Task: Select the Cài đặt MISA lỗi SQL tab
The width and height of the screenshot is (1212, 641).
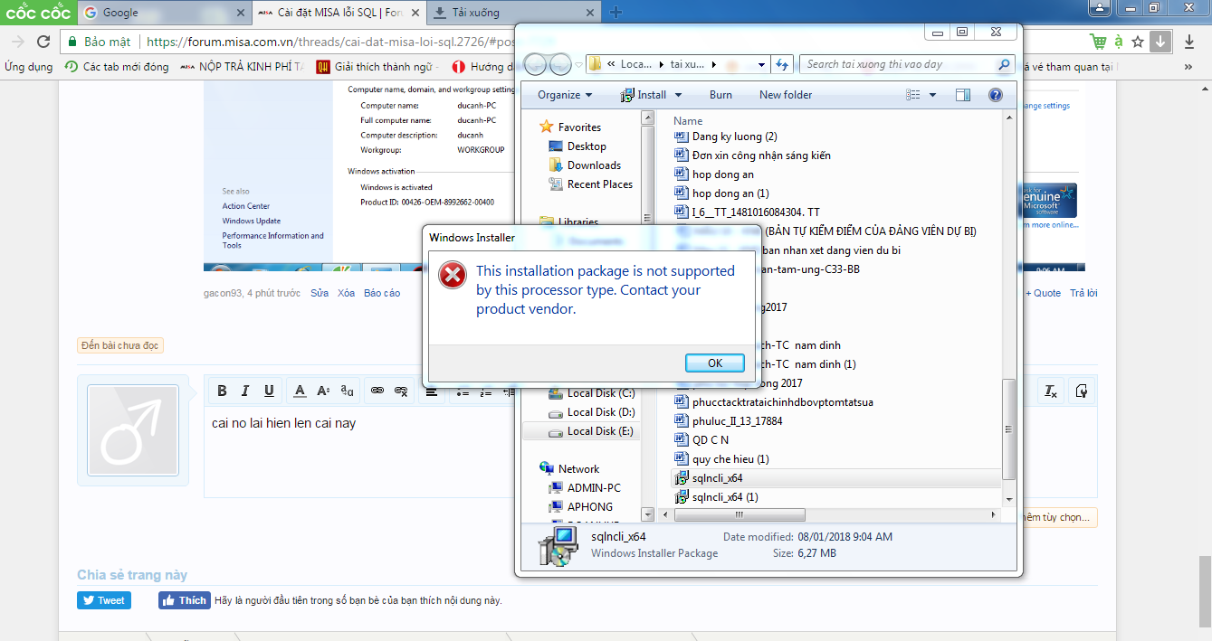Action: (339, 13)
